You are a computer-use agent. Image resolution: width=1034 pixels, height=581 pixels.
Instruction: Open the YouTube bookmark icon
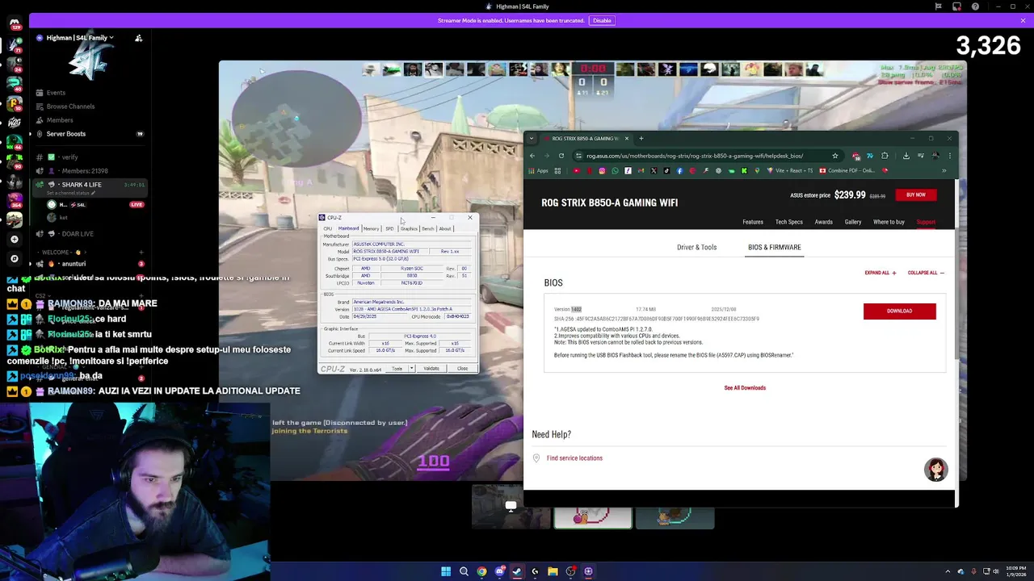[x=576, y=170]
